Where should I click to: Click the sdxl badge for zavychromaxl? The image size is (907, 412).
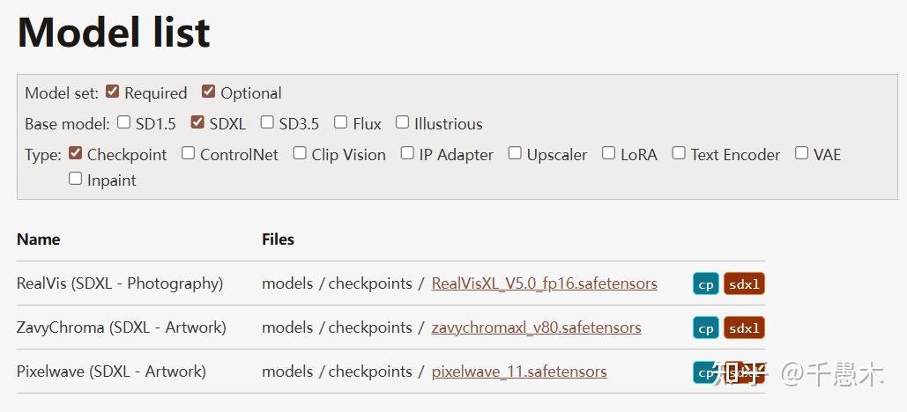click(x=744, y=328)
